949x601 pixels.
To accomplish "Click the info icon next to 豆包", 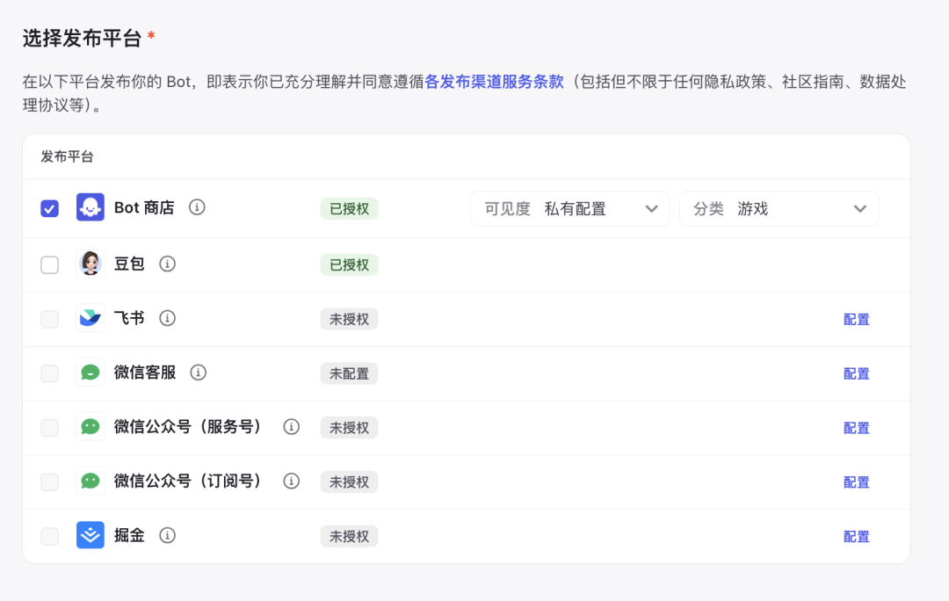I will [x=168, y=264].
